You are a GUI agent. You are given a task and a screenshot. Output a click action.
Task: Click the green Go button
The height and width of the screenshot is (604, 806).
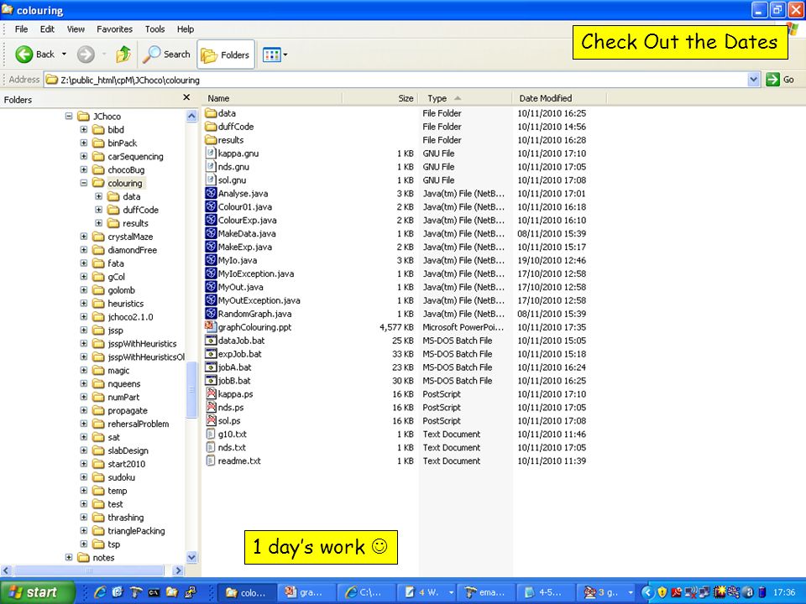780,80
